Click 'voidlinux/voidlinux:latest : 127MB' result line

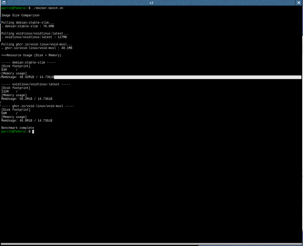coord(34,37)
